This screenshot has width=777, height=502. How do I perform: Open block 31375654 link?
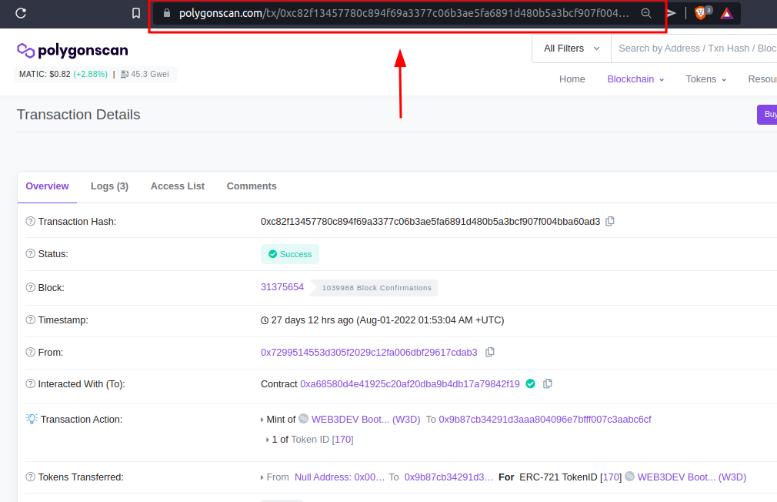click(x=282, y=287)
